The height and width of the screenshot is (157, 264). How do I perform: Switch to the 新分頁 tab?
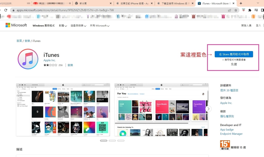click(x=93, y=3)
